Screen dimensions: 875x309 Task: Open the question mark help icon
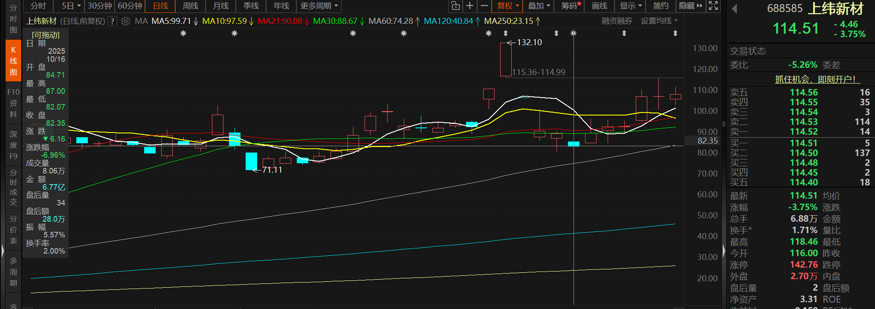pos(112,21)
